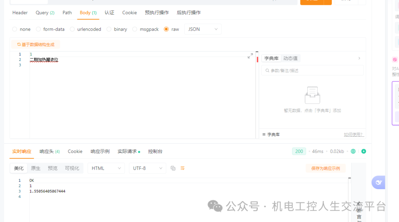Viewport: 399px width, 222px height.
Task: Select the 字典库 tab
Action: [x=271, y=58]
